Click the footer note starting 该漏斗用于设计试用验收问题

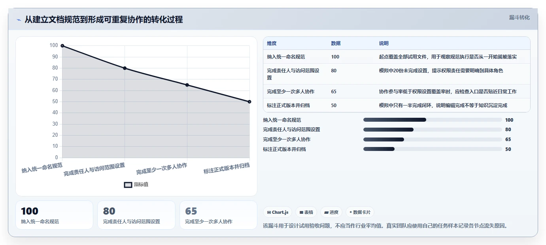pyautogui.click(x=385, y=226)
